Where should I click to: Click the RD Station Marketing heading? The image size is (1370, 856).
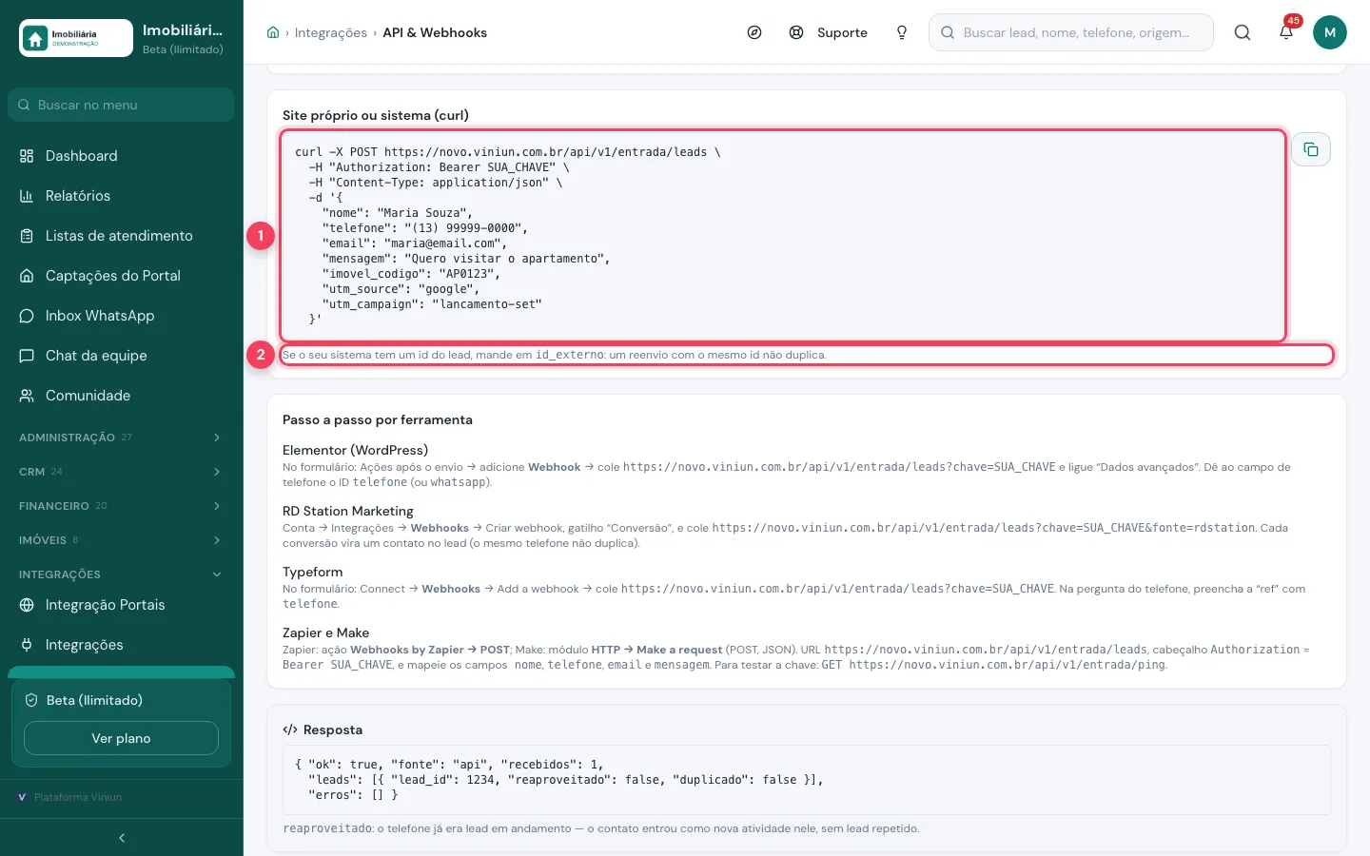[348, 511]
